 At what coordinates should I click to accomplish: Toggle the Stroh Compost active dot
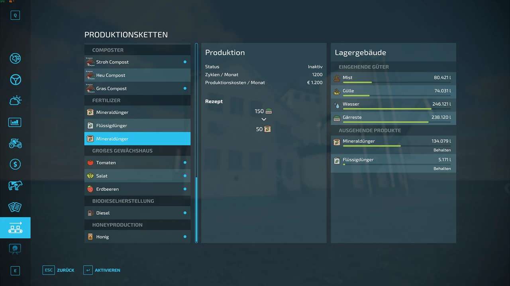pyautogui.click(x=185, y=62)
